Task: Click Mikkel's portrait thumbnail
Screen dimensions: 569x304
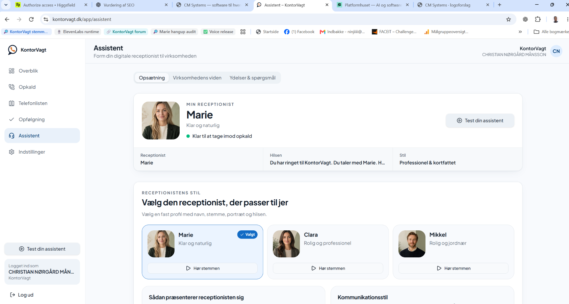Action: point(412,244)
